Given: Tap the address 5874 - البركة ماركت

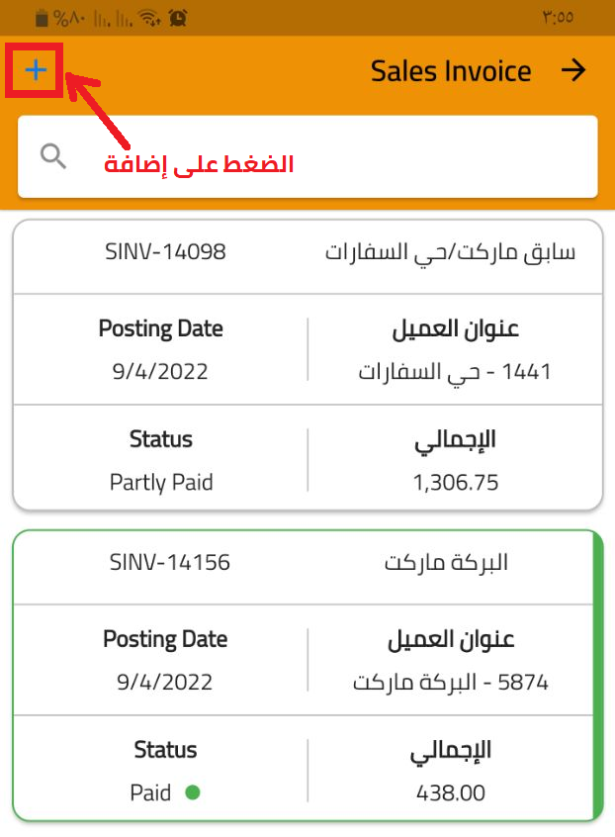Looking at the screenshot, I should point(450,683).
